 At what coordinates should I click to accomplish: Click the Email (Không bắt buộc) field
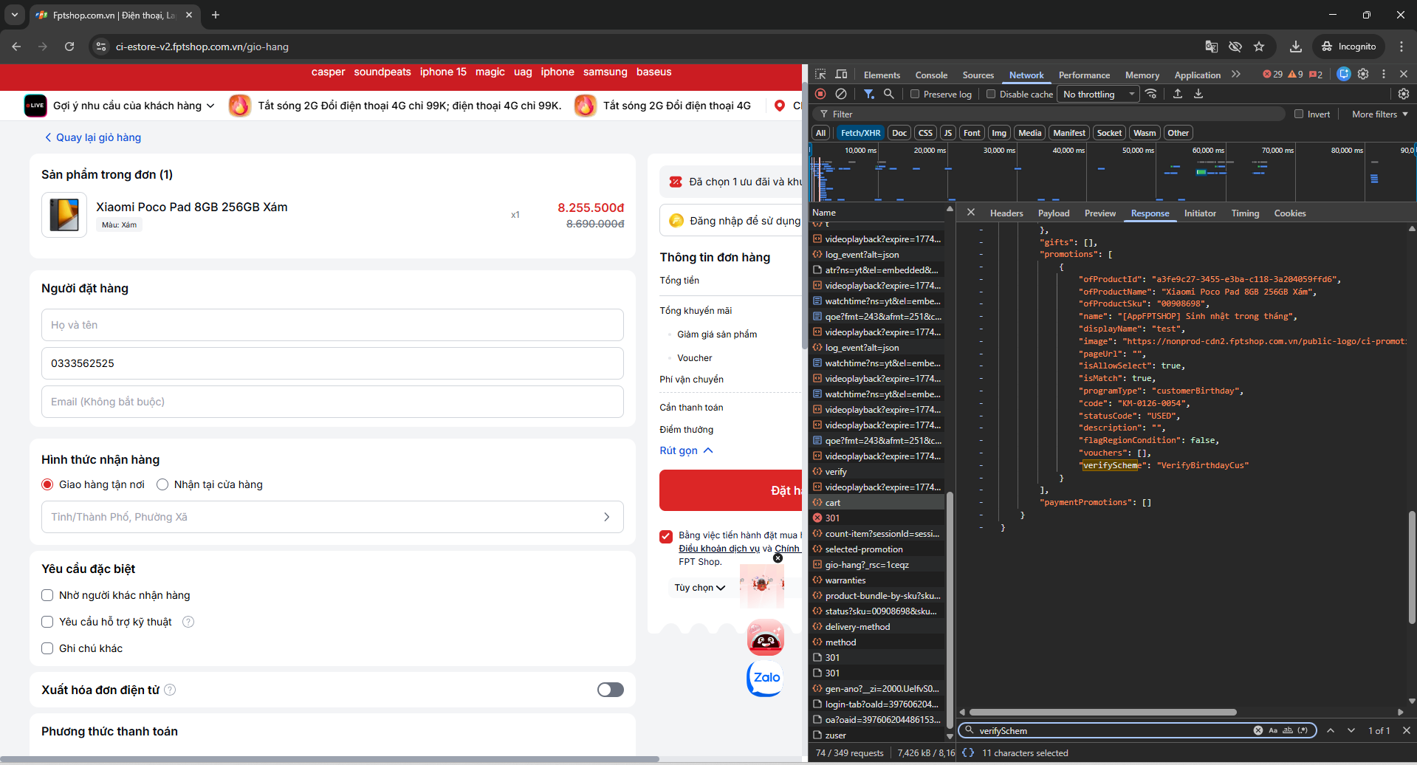[332, 402]
